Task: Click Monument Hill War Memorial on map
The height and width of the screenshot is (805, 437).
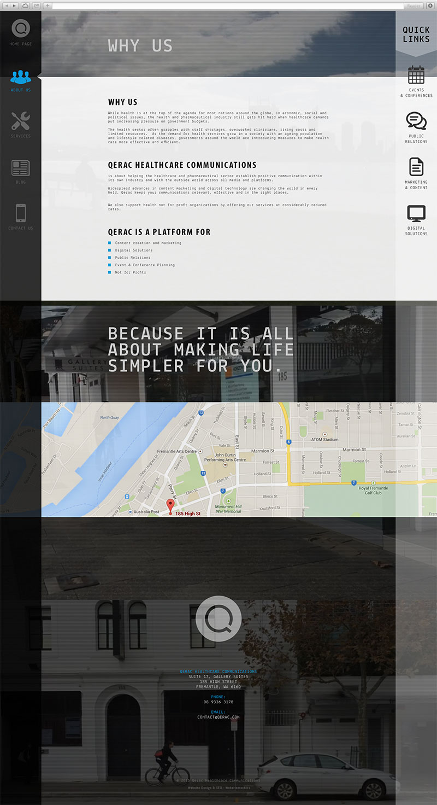Action: click(228, 509)
